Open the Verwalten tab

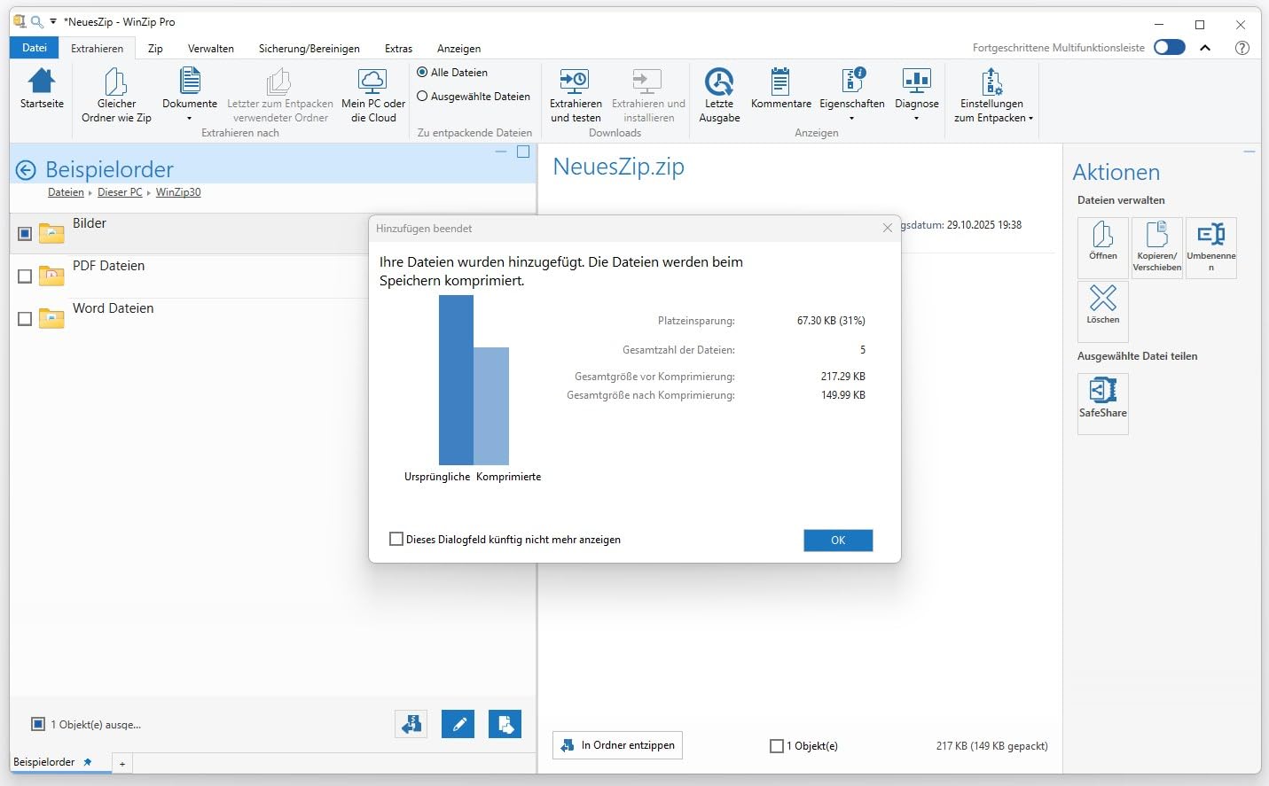(x=211, y=48)
